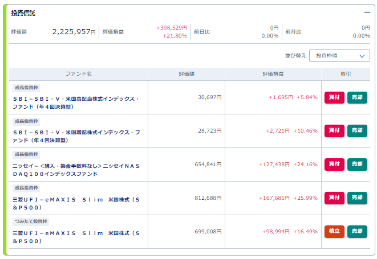Image resolution: width=377 pixels, height=259 pixels.
Task: Collapse the 投資信託 panel with minus icon
Action: pos(367,13)
